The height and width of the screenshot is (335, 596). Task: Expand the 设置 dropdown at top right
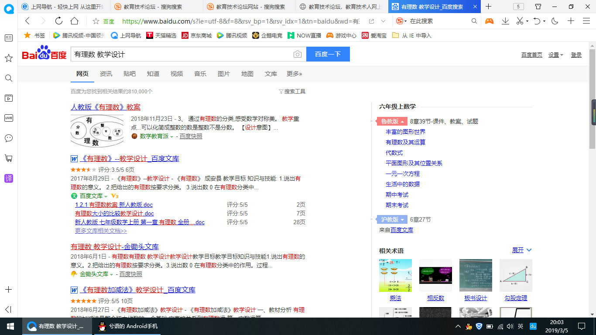click(x=556, y=55)
